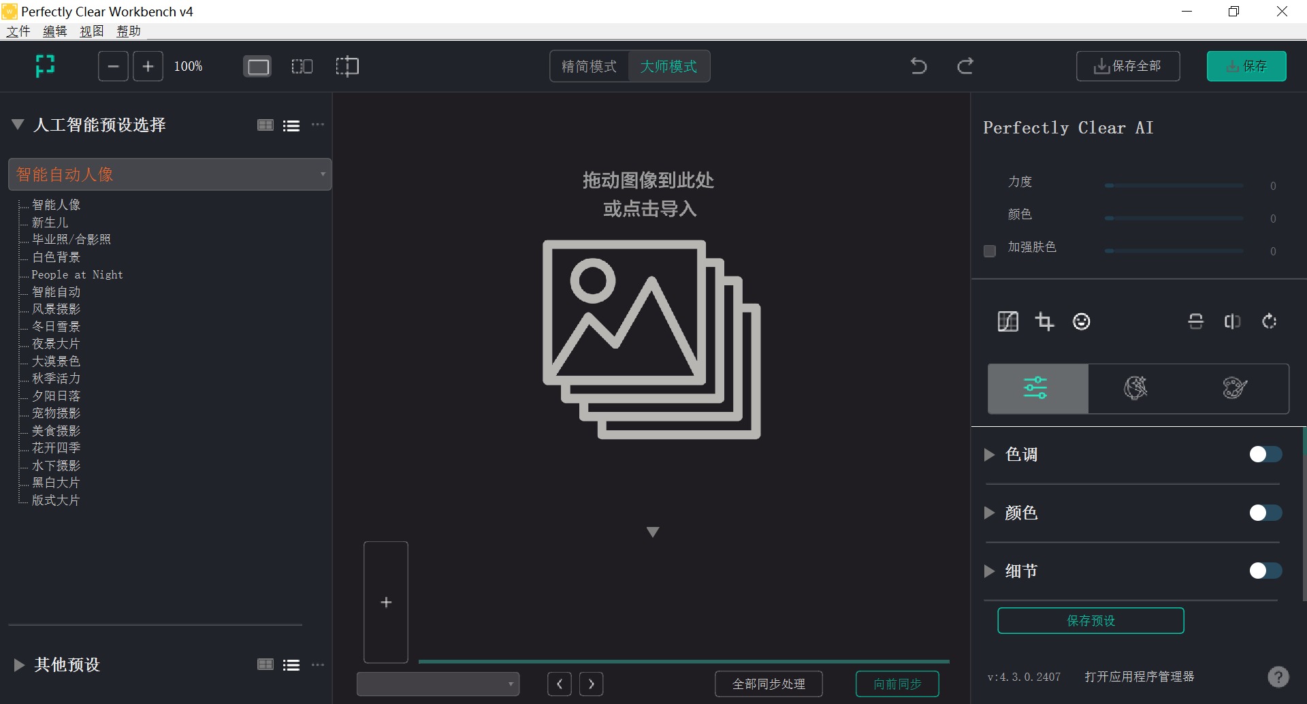The image size is (1307, 704).
Task: Enable the 加强肤色 checkbox
Action: pyautogui.click(x=990, y=251)
